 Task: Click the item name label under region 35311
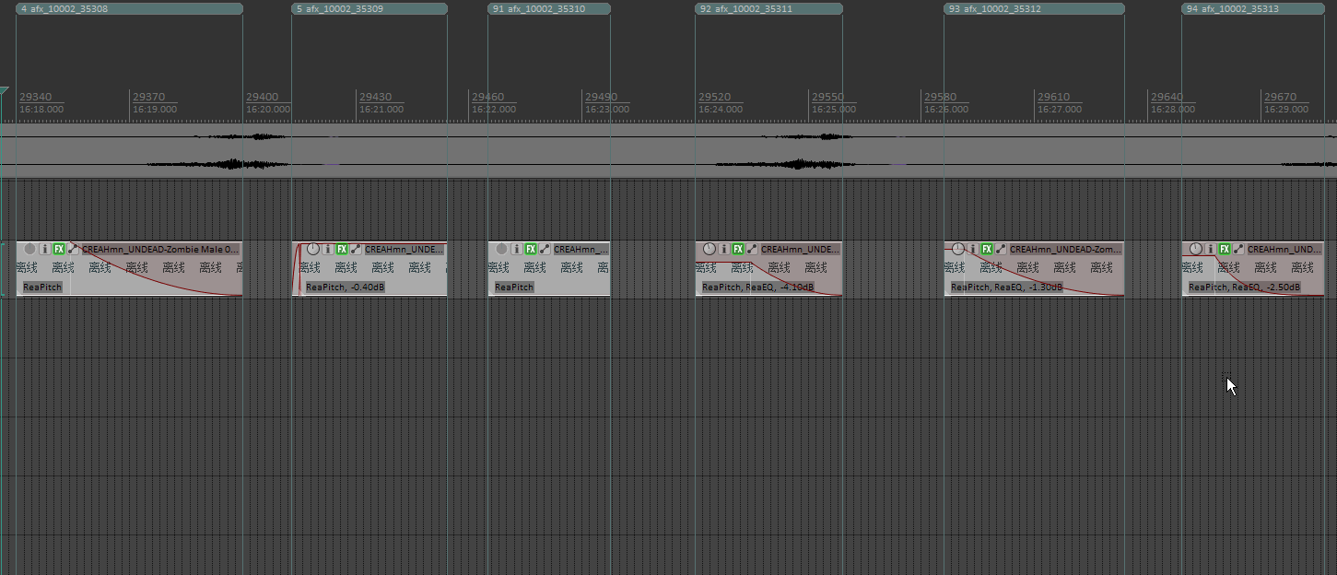(x=801, y=249)
